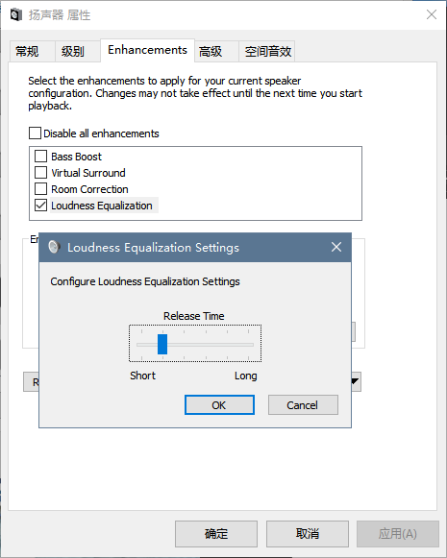This screenshot has height=558, width=447.
Task: Confirm with OK in loudness dialog
Action: 219,405
